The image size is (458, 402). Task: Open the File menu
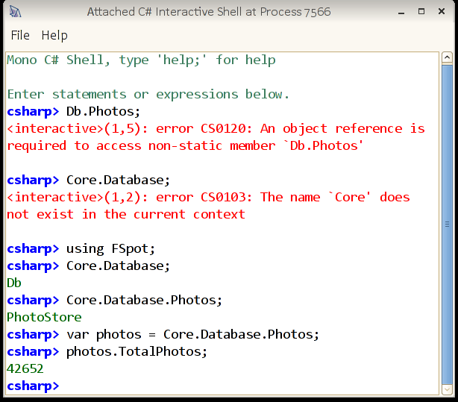point(20,35)
